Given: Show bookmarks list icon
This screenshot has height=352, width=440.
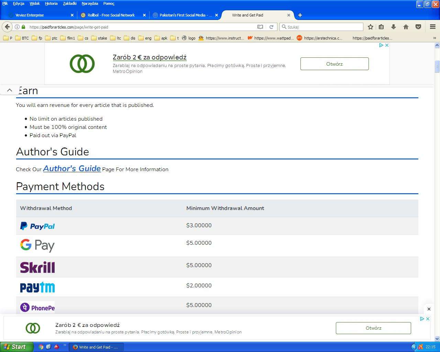Looking at the screenshot, I should [381, 27].
